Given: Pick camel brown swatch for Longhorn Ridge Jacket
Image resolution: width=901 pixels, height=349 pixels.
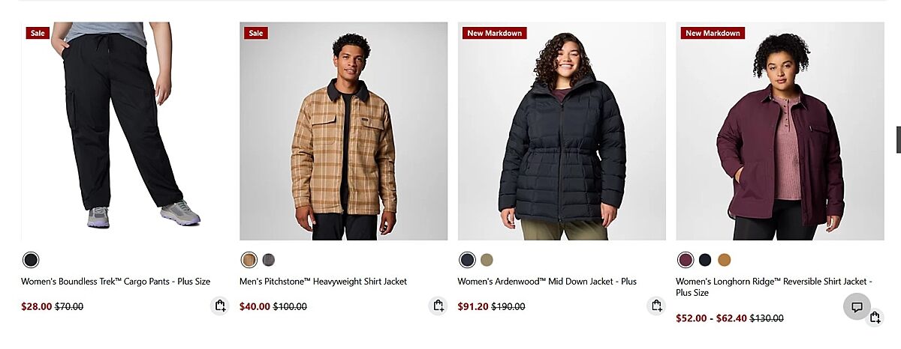Looking at the screenshot, I should click(724, 260).
